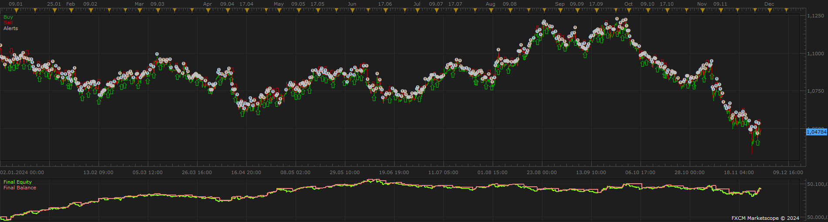
Task: Click the 11.07 05:00 axis date
Action: click(x=443, y=172)
